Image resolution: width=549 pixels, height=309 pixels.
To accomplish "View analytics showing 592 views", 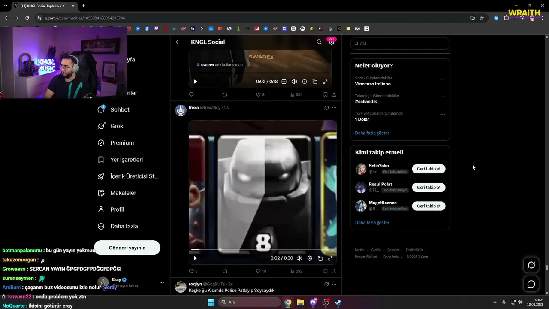I will coord(296,271).
